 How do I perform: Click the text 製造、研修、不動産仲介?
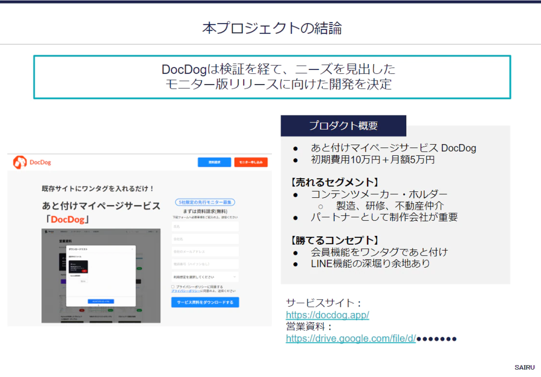[390, 206]
